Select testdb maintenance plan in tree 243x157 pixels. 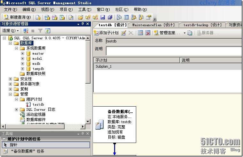[x=38, y=104]
